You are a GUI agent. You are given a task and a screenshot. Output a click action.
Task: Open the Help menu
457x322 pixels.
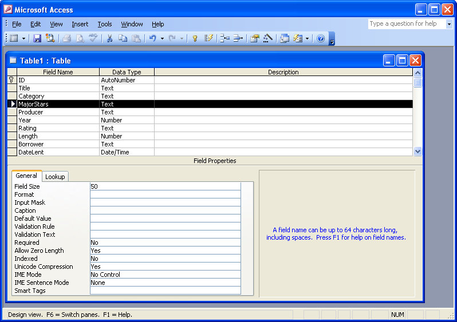click(158, 24)
